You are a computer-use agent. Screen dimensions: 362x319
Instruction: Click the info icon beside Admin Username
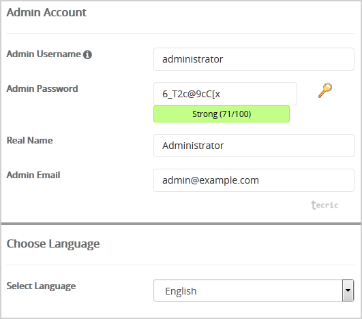87,54
